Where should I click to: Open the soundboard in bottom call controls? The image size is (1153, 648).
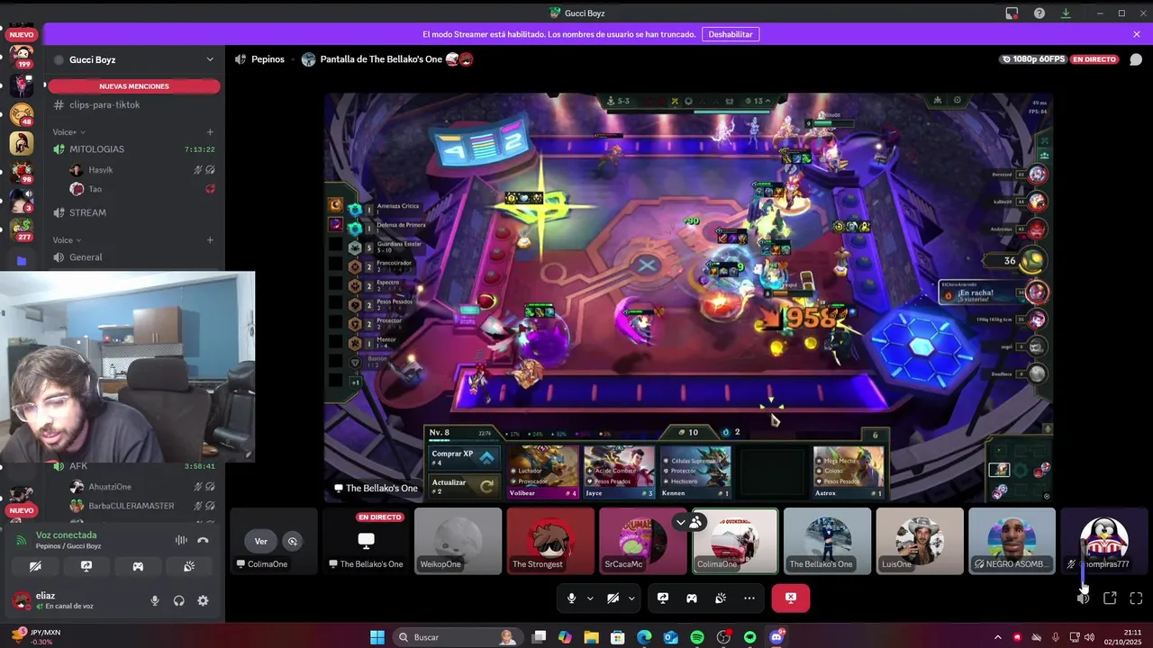[721, 598]
